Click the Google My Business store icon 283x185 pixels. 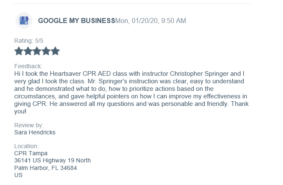pyautogui.click(x=24, y=21)
